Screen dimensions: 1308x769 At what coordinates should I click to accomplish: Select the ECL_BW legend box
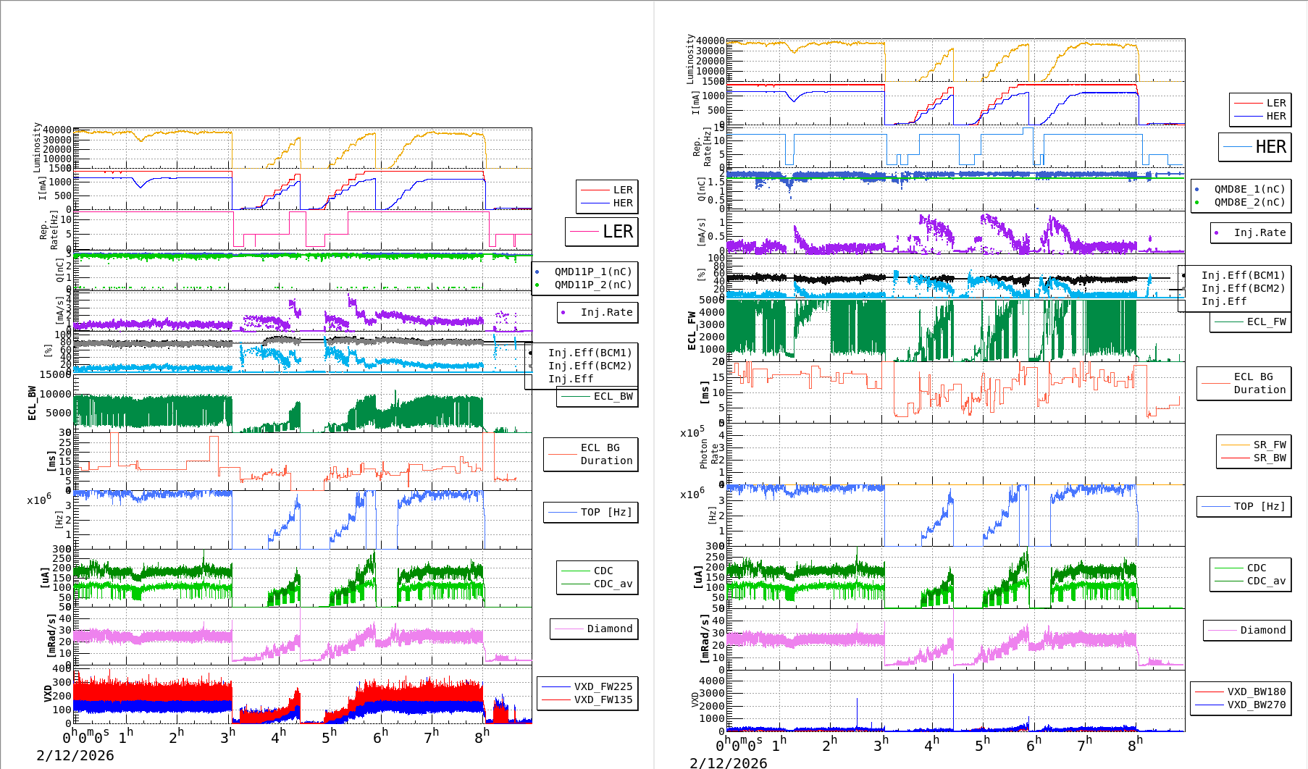tap(598, 396)
